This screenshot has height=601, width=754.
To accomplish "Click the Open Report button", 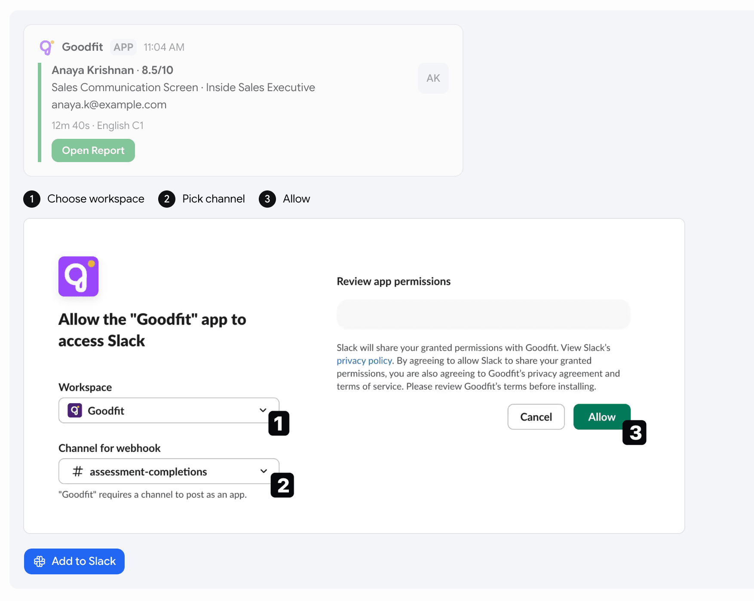I will pyautogui.click(x=93, y=150).
